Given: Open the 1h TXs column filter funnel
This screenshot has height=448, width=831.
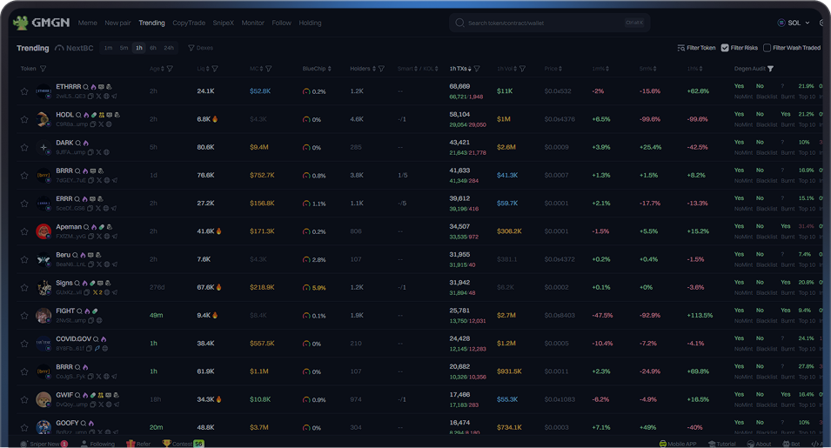Looking at the screenshot, I should (477, 69).
